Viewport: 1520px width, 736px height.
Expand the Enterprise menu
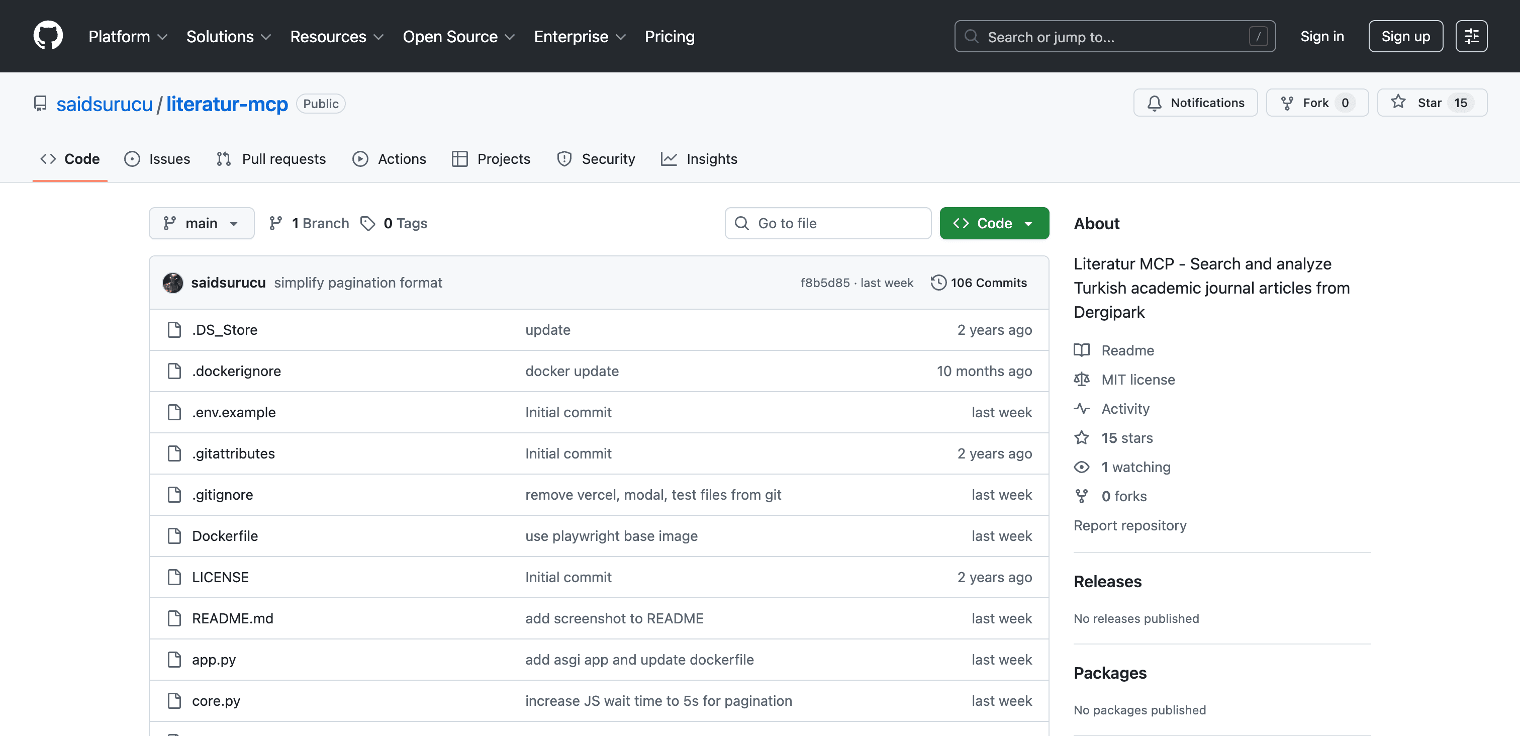click(580, 37)
